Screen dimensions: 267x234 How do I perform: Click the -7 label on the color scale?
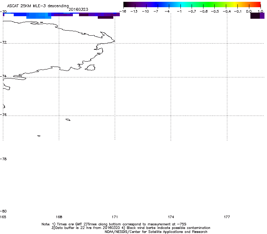click(x=156, y=12)
